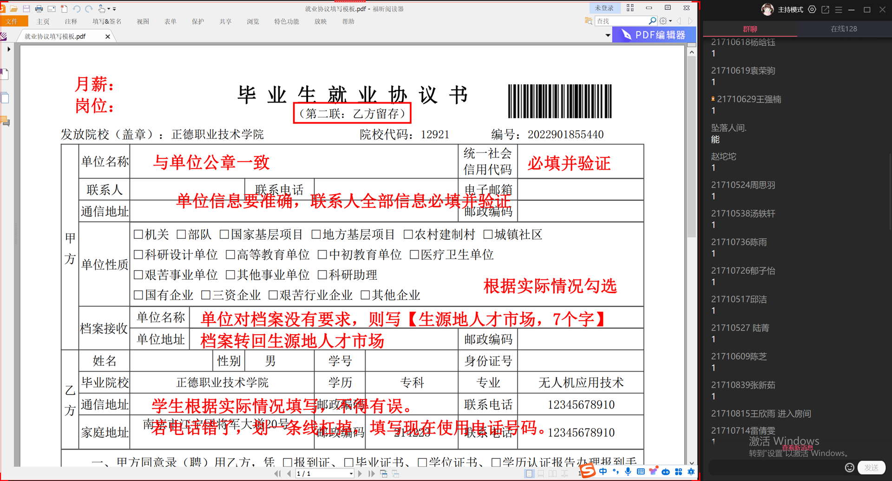Click the 发送 send button
Viewport: 892px width, 481px height.
[x=872, y=468]
